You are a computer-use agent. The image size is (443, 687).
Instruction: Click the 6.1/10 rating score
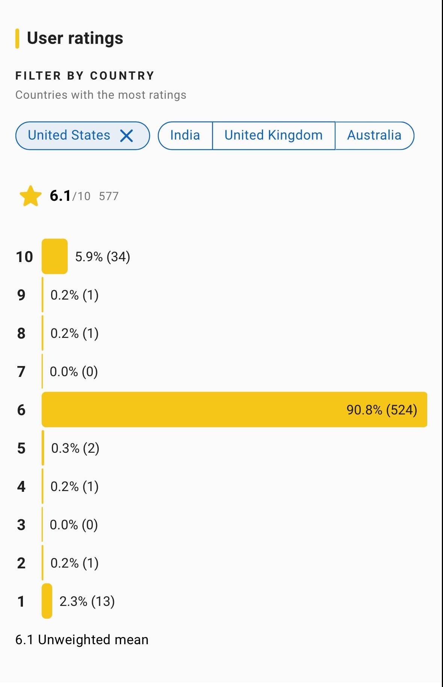click(70, 196)
